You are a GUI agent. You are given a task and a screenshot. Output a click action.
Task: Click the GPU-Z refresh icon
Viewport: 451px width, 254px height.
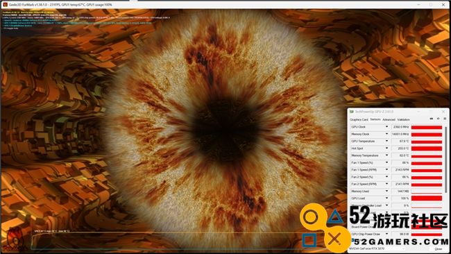(438, 119)
